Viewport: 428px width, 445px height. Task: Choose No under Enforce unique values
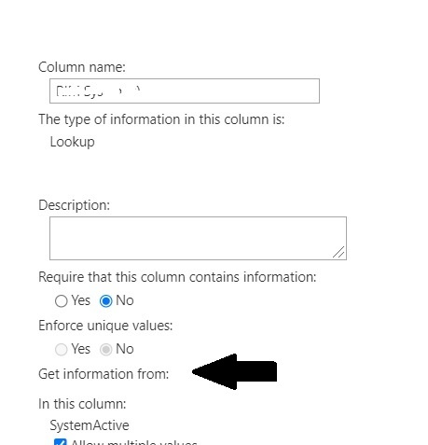tap(105, 349)
